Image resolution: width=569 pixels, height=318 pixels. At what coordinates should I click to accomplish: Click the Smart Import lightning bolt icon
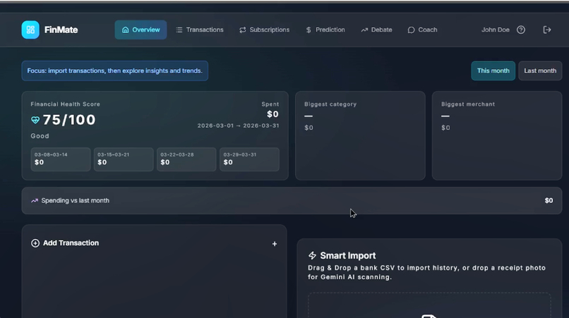pyautogui.click(x=312, y=256)
